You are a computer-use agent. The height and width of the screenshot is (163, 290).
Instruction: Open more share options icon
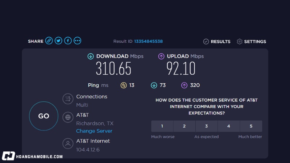77,41
